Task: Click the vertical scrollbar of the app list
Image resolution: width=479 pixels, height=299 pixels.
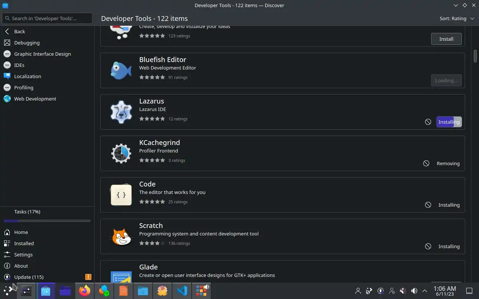Action: point(475,56)
